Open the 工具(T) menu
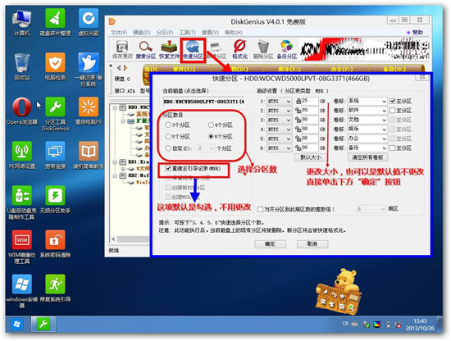 187,33
